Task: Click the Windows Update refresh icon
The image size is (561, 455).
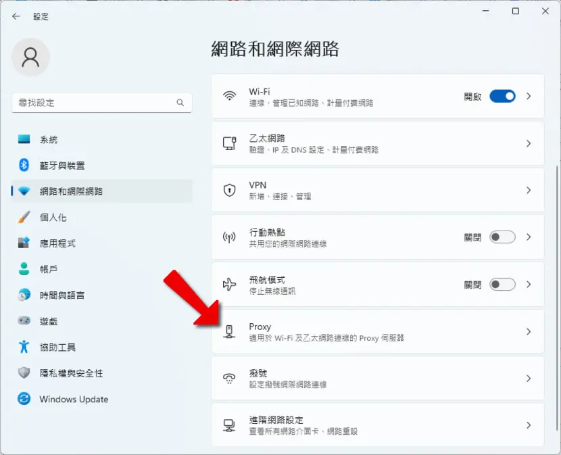Action: 24,399
